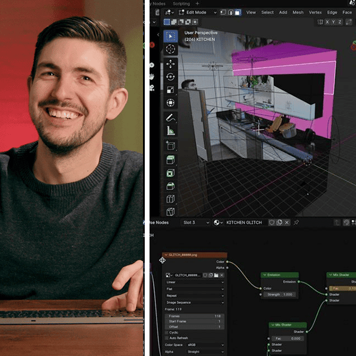356x356 pixels.
Task: Open the Edit Mode dropdown
Action: coord(198,12)
